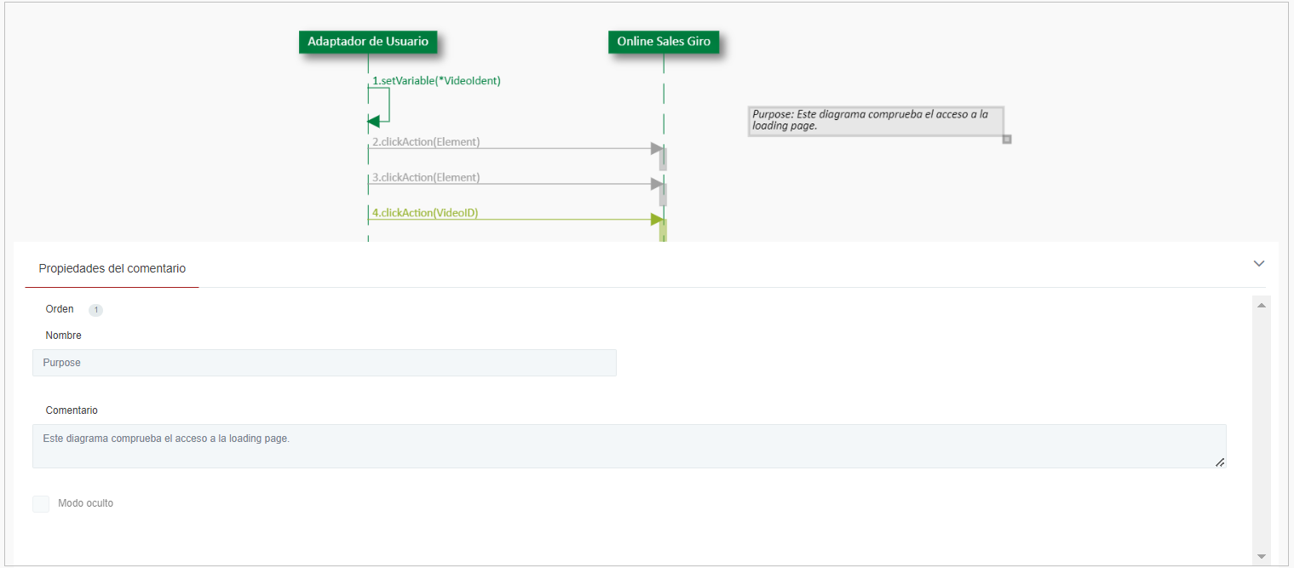
Task: Collapse the comment properties panel chevron
Action: coord(1259,264)
